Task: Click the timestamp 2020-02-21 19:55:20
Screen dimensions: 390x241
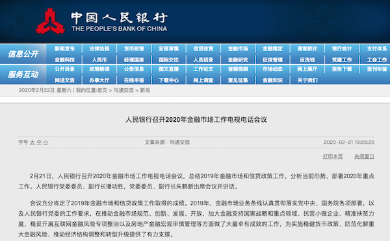Action: (349, 143)
